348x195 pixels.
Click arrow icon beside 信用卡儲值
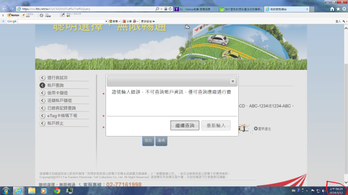[42, 93]
